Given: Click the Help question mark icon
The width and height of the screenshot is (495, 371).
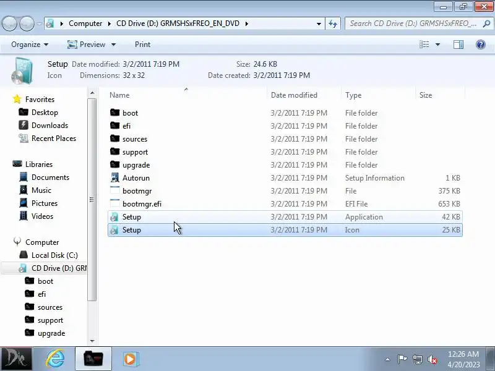Looking at the screenshot, I should tap(481, 45).
